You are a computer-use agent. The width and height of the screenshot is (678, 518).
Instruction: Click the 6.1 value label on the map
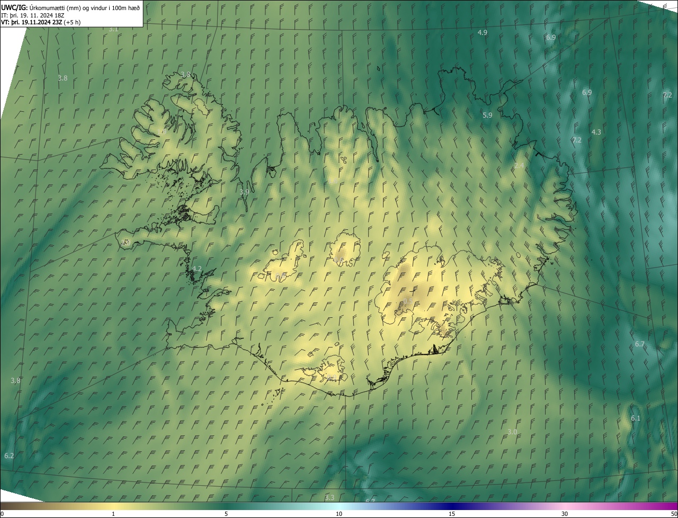(636, 418)
